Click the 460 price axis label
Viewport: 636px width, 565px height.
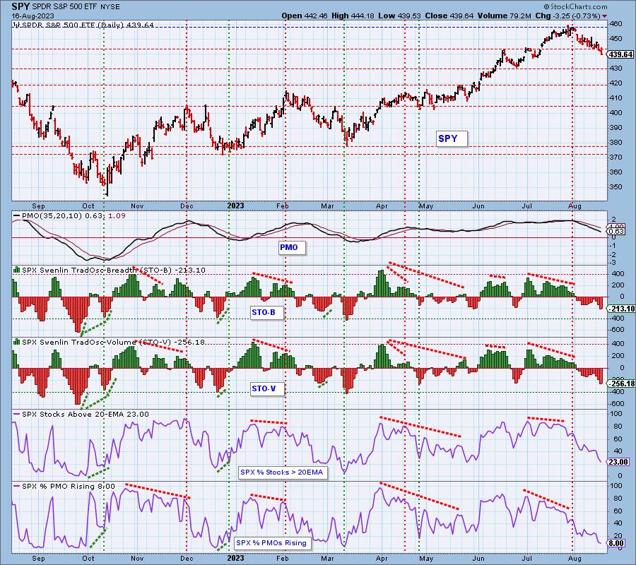(x=616, y=24)
